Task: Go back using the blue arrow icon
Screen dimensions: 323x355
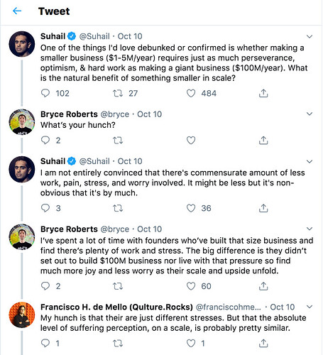Action: point(17,11)
